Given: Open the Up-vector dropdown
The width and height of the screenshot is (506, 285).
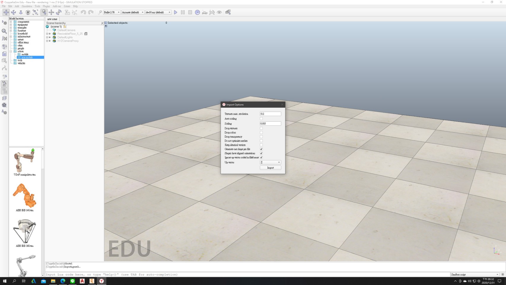Looking at the screenshot, I should [x=270, y=162].
